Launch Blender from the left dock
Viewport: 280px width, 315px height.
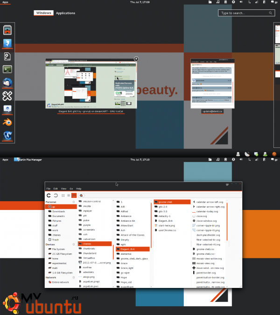click(8, 122)
